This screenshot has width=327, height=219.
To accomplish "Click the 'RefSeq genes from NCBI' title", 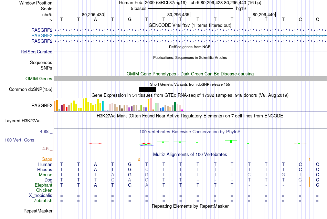I will (190, 47).
